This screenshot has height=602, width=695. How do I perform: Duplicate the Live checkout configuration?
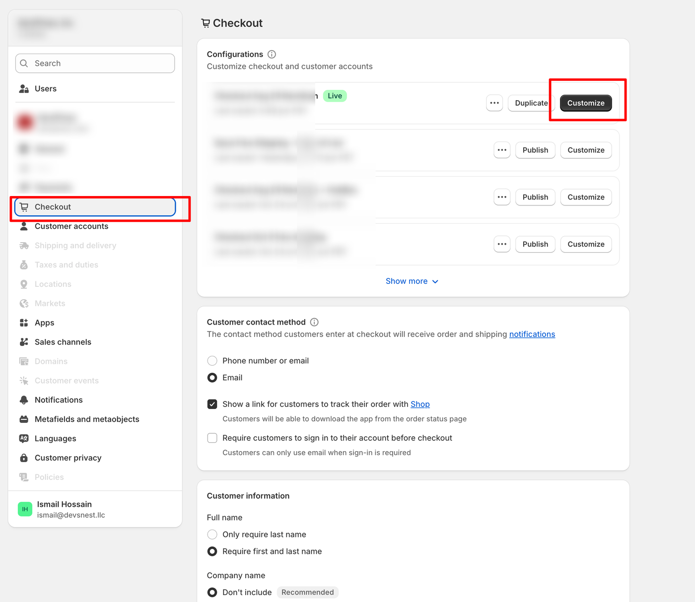coord(531,103)
